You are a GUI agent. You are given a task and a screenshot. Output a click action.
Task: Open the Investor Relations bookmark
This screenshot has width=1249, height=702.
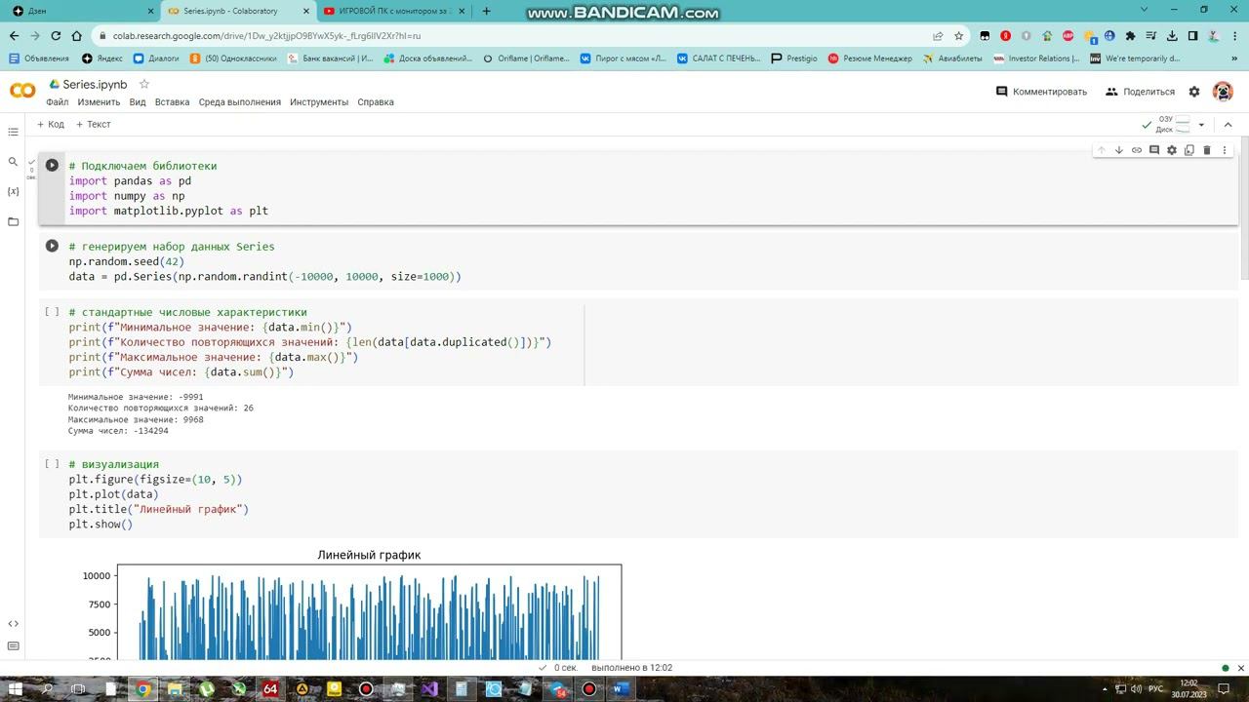tap(1036, 58)
